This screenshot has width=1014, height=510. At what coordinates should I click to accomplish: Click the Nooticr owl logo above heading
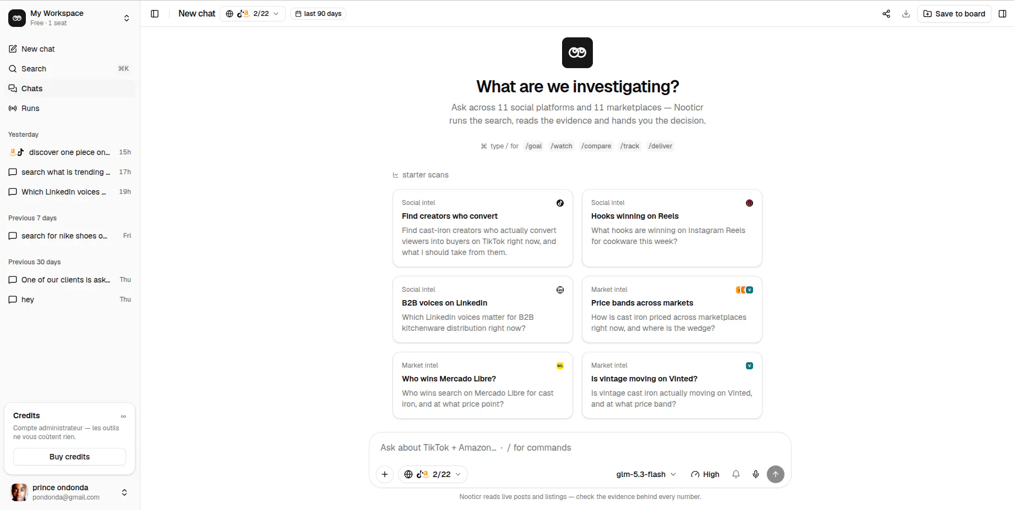pyautogui.click(x=577, y=53)
